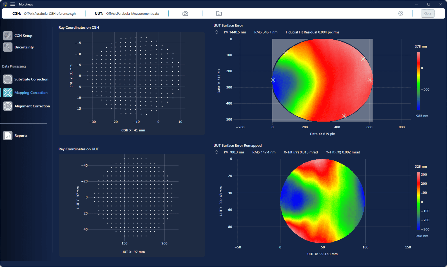Image resolution: width=447 pixels, height=267 pixels.
Task: Open the hamburger navigation menu
Action: (x=13, y=4)
